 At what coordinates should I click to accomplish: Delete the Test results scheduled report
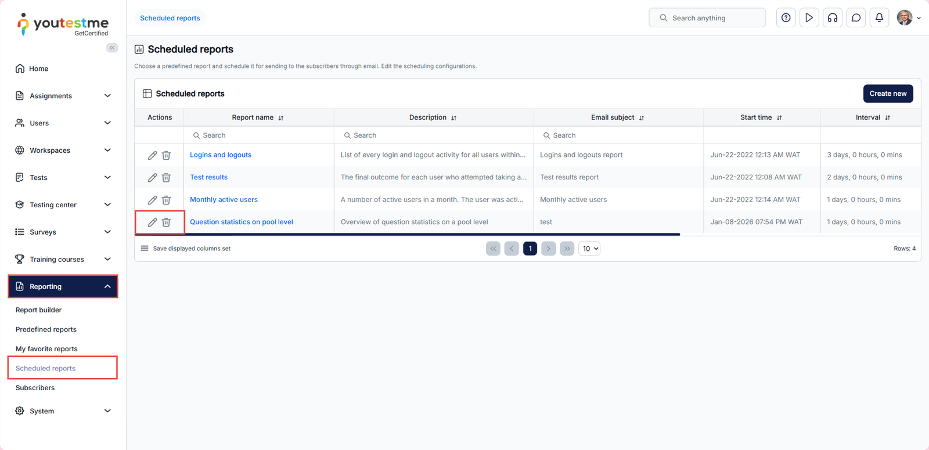pyautogui.click(x=166, y=178)
